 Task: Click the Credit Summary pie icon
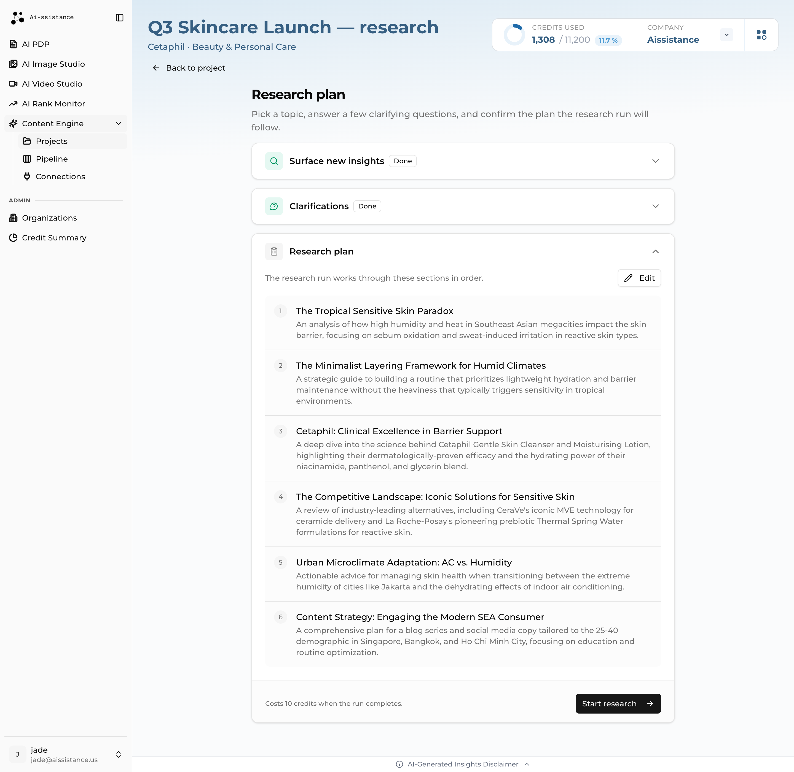tap(14, 238)
